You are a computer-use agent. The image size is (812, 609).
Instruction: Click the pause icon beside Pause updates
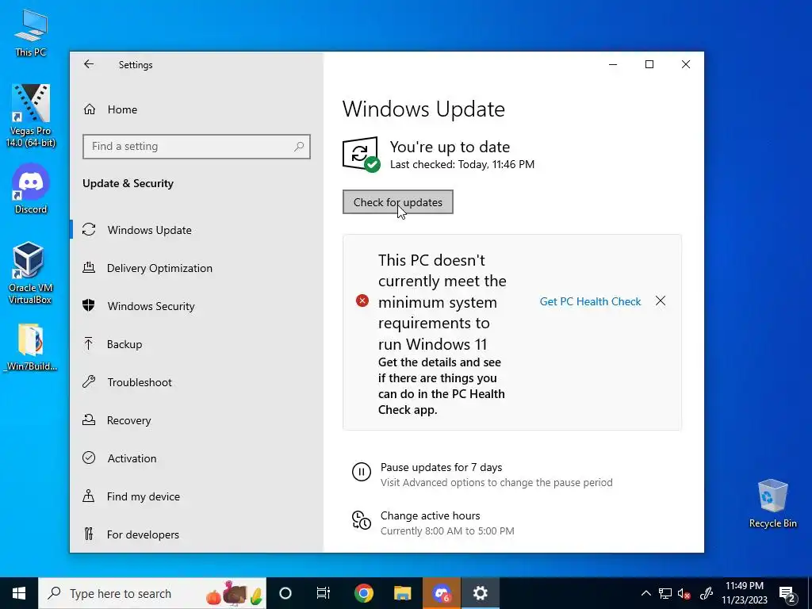[x=362, y=472]
